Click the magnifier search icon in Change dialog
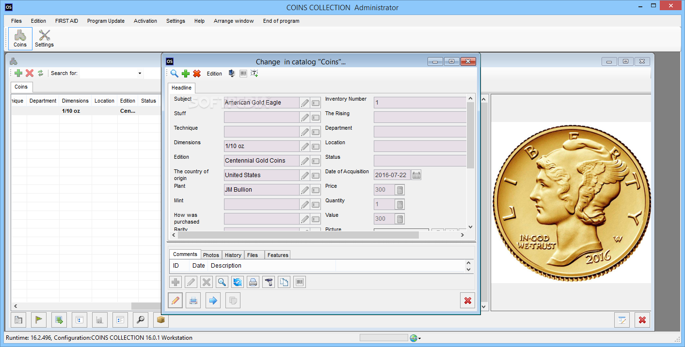Viewport: 685px width, 347px height. (175, 74)
